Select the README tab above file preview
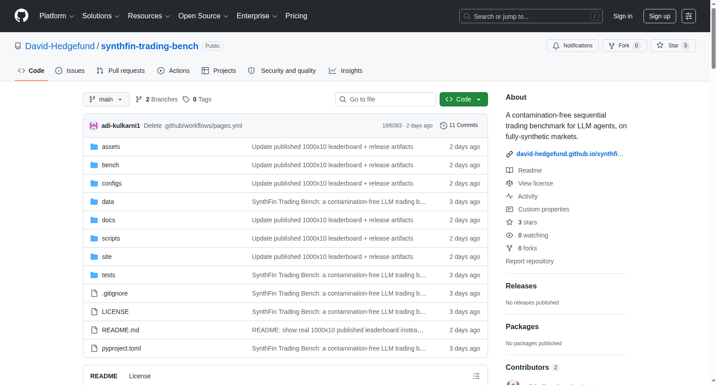 (x=104, y=376)
